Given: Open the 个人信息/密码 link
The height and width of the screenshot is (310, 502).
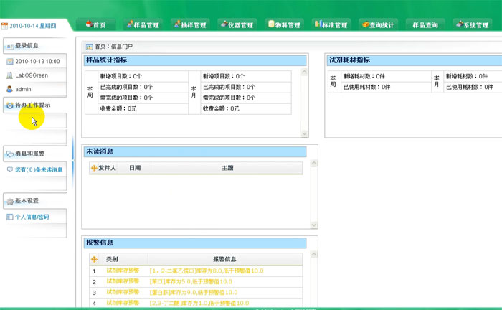Looking at the screenshot, I should coord(32,216).
